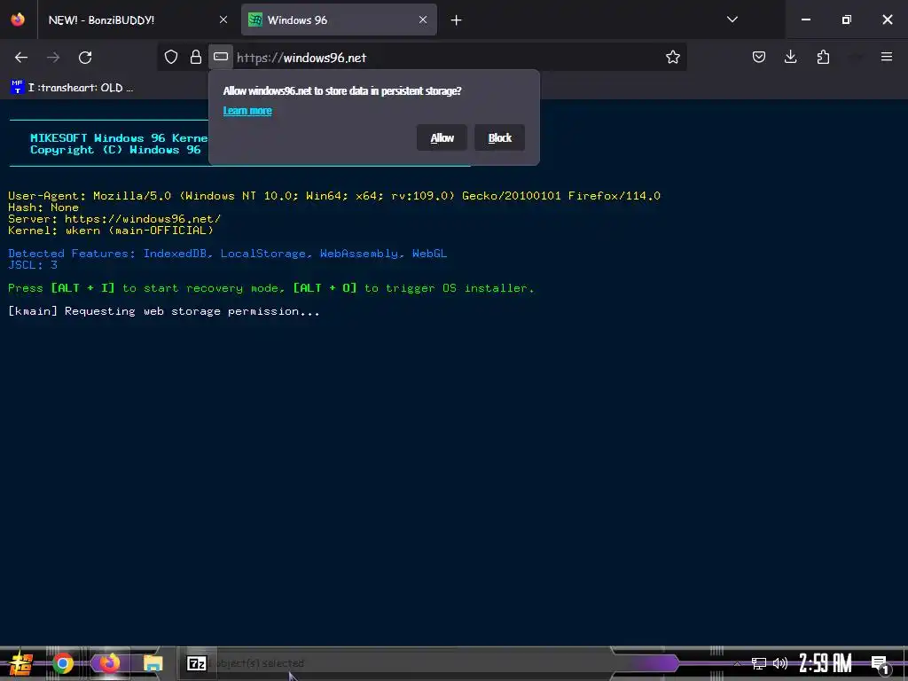
Task: Open the Extensions puzzle icon
Action: pyautogui.click(x=823, y=57)
